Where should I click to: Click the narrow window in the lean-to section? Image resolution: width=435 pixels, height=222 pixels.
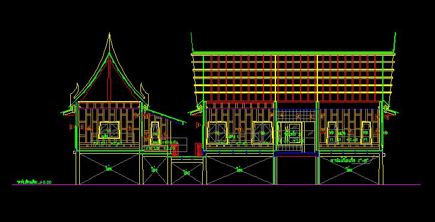[155, 133]
